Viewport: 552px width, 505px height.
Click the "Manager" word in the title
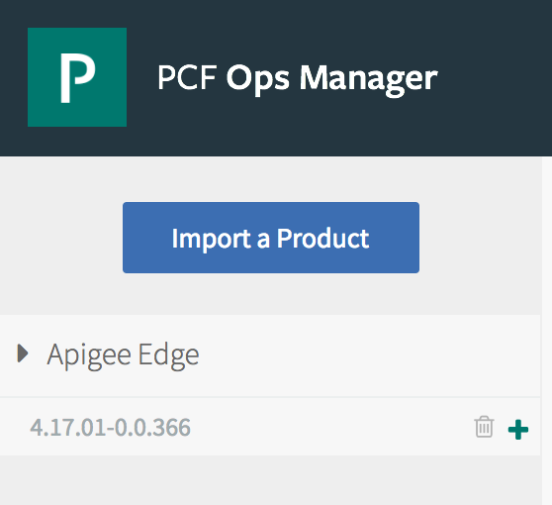click(x=368, y=79)
